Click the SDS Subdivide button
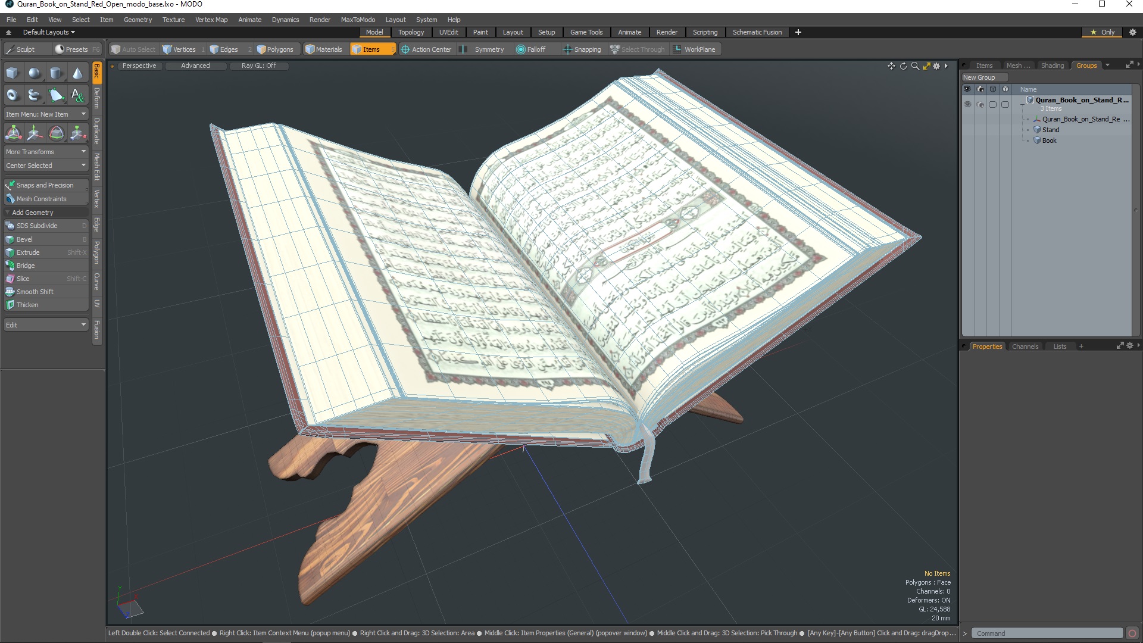 [37, 226]
